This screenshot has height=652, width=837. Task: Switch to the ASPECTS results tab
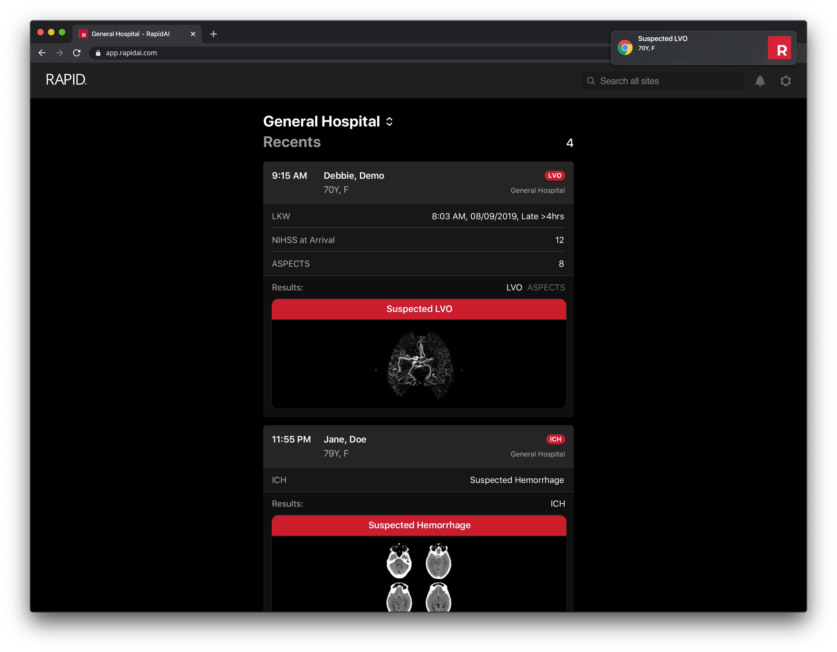pyautogui.click(x=546, y=287)
